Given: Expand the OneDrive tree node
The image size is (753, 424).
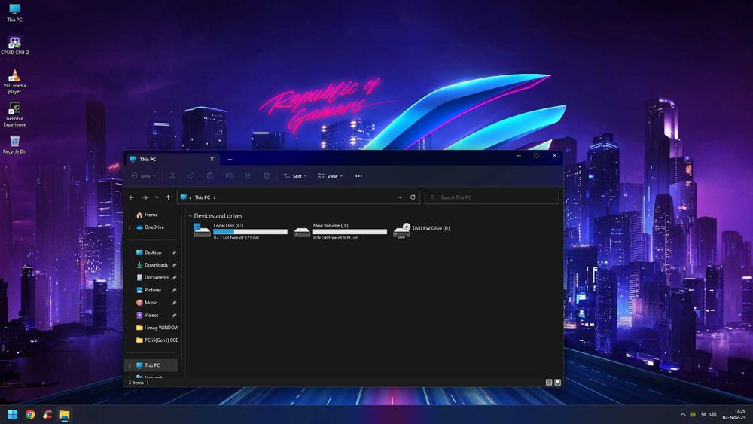Looking at the screenshot, I should (x=130, y=227).
